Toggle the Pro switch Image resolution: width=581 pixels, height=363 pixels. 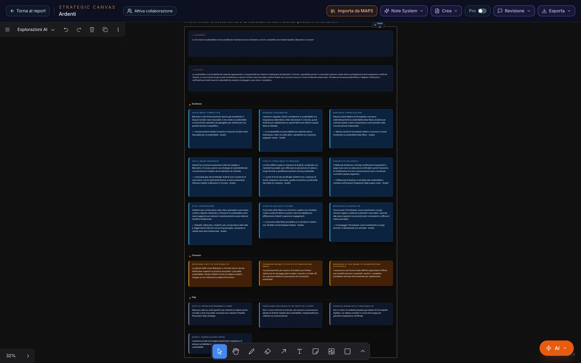(482, 11)
